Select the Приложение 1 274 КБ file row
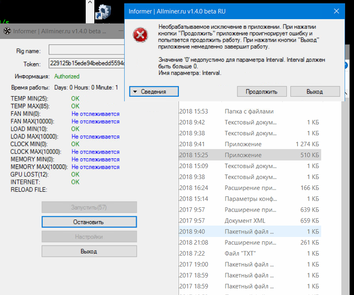The image size is (354, 295). (250, 144)
